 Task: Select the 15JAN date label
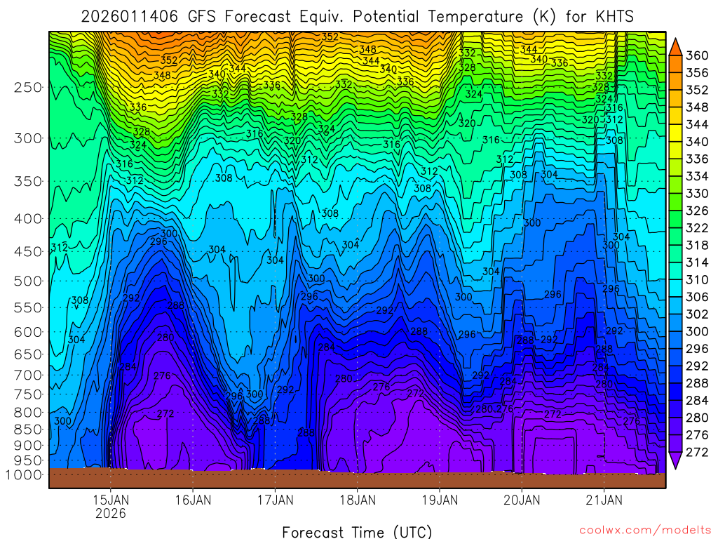coord(111,500)
